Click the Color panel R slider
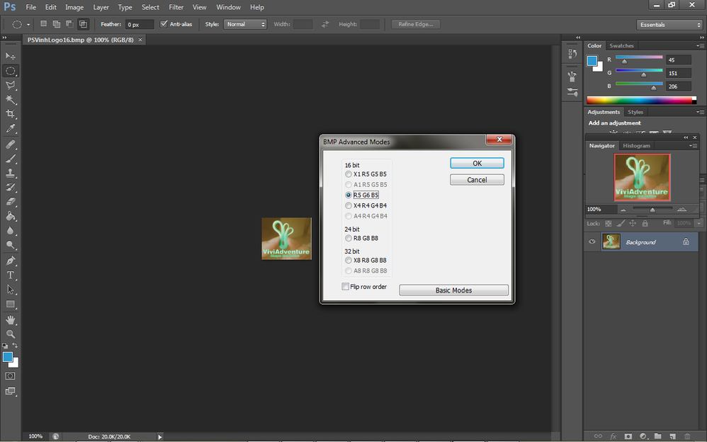This screenshot has height=442, width=707. [x=640, y=59]
